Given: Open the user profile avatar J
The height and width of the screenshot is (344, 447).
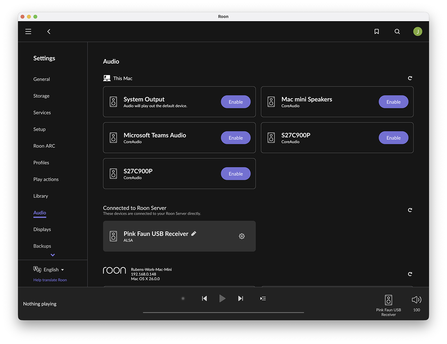Looking at the screenshot, I should coord(418,31).
